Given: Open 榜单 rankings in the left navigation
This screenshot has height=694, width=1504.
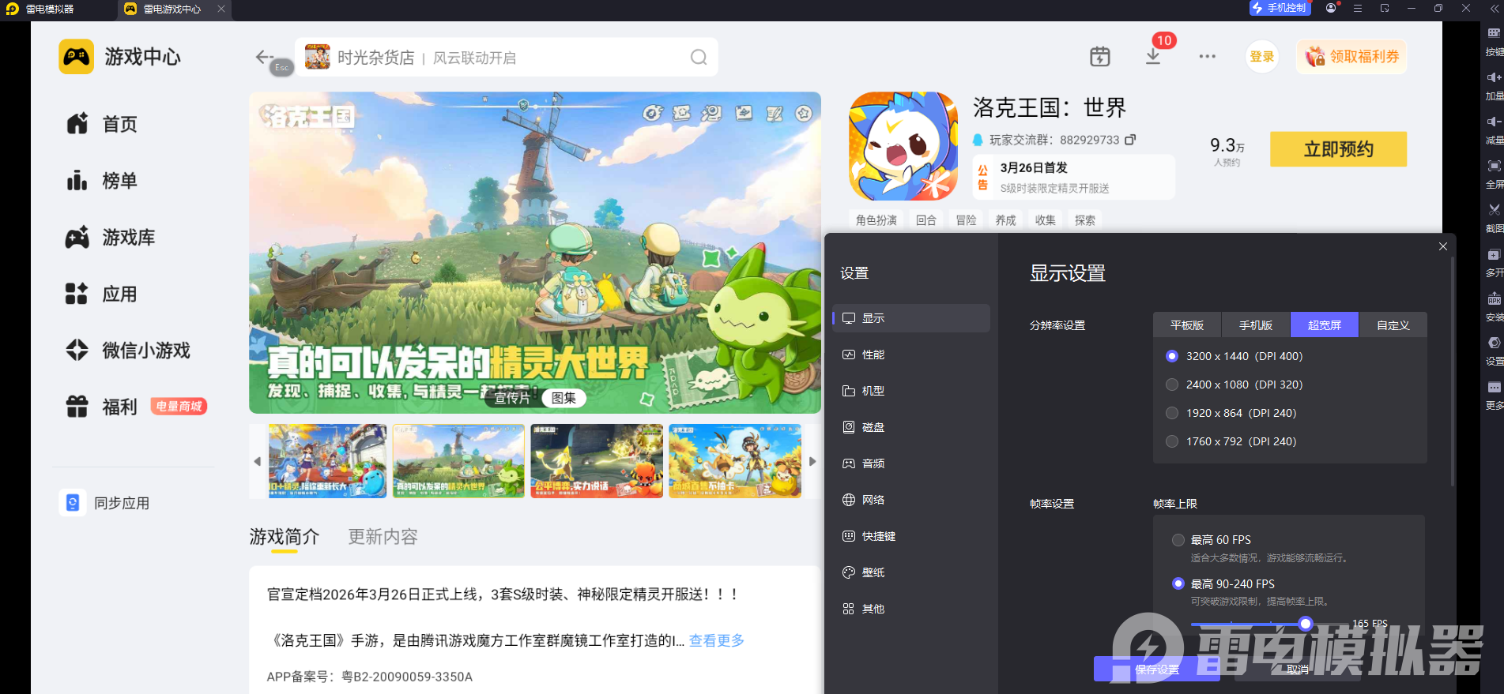Looking at the screenshot, I should pos(103,181).
